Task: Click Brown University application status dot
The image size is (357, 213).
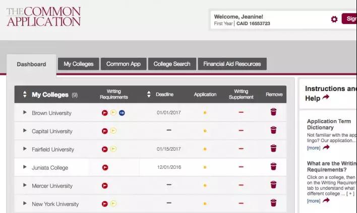Action: [205, 113]
